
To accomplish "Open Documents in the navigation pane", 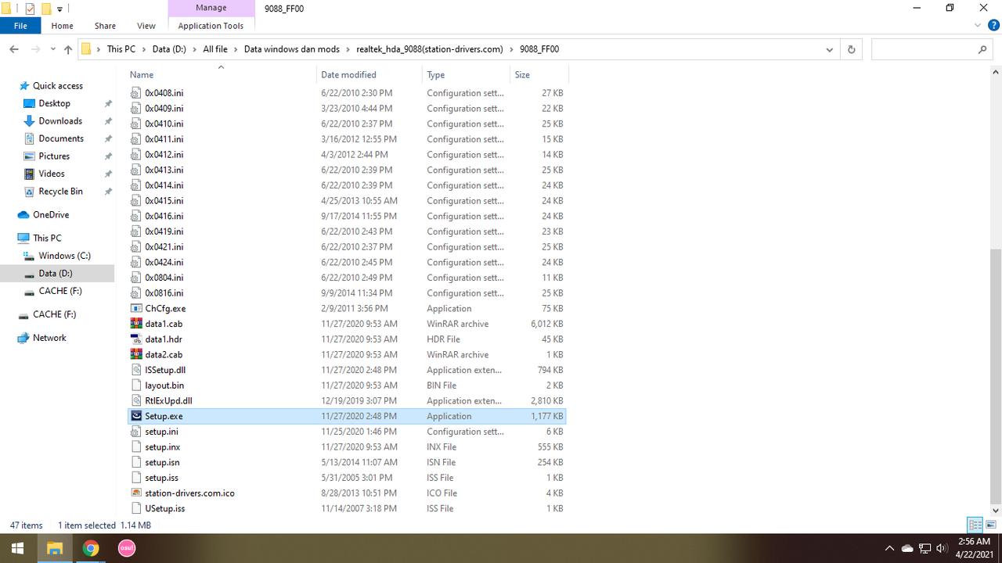I will 61,138.
